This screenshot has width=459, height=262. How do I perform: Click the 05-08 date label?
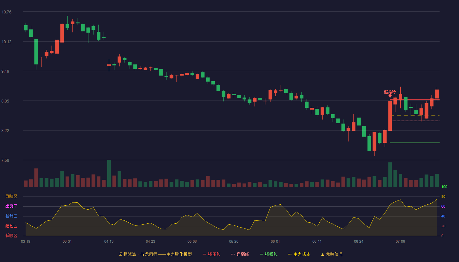tap(192, 241)
